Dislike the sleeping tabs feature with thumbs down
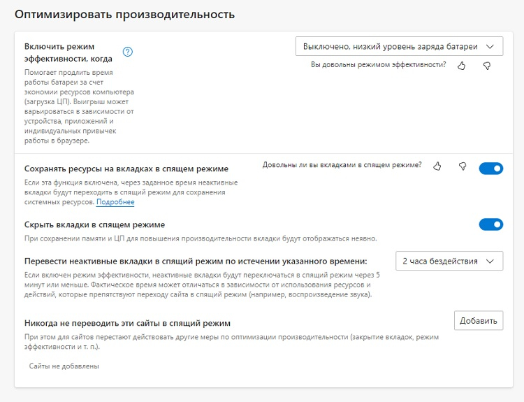Screen dimensions: 524x402 click(462, 166)
